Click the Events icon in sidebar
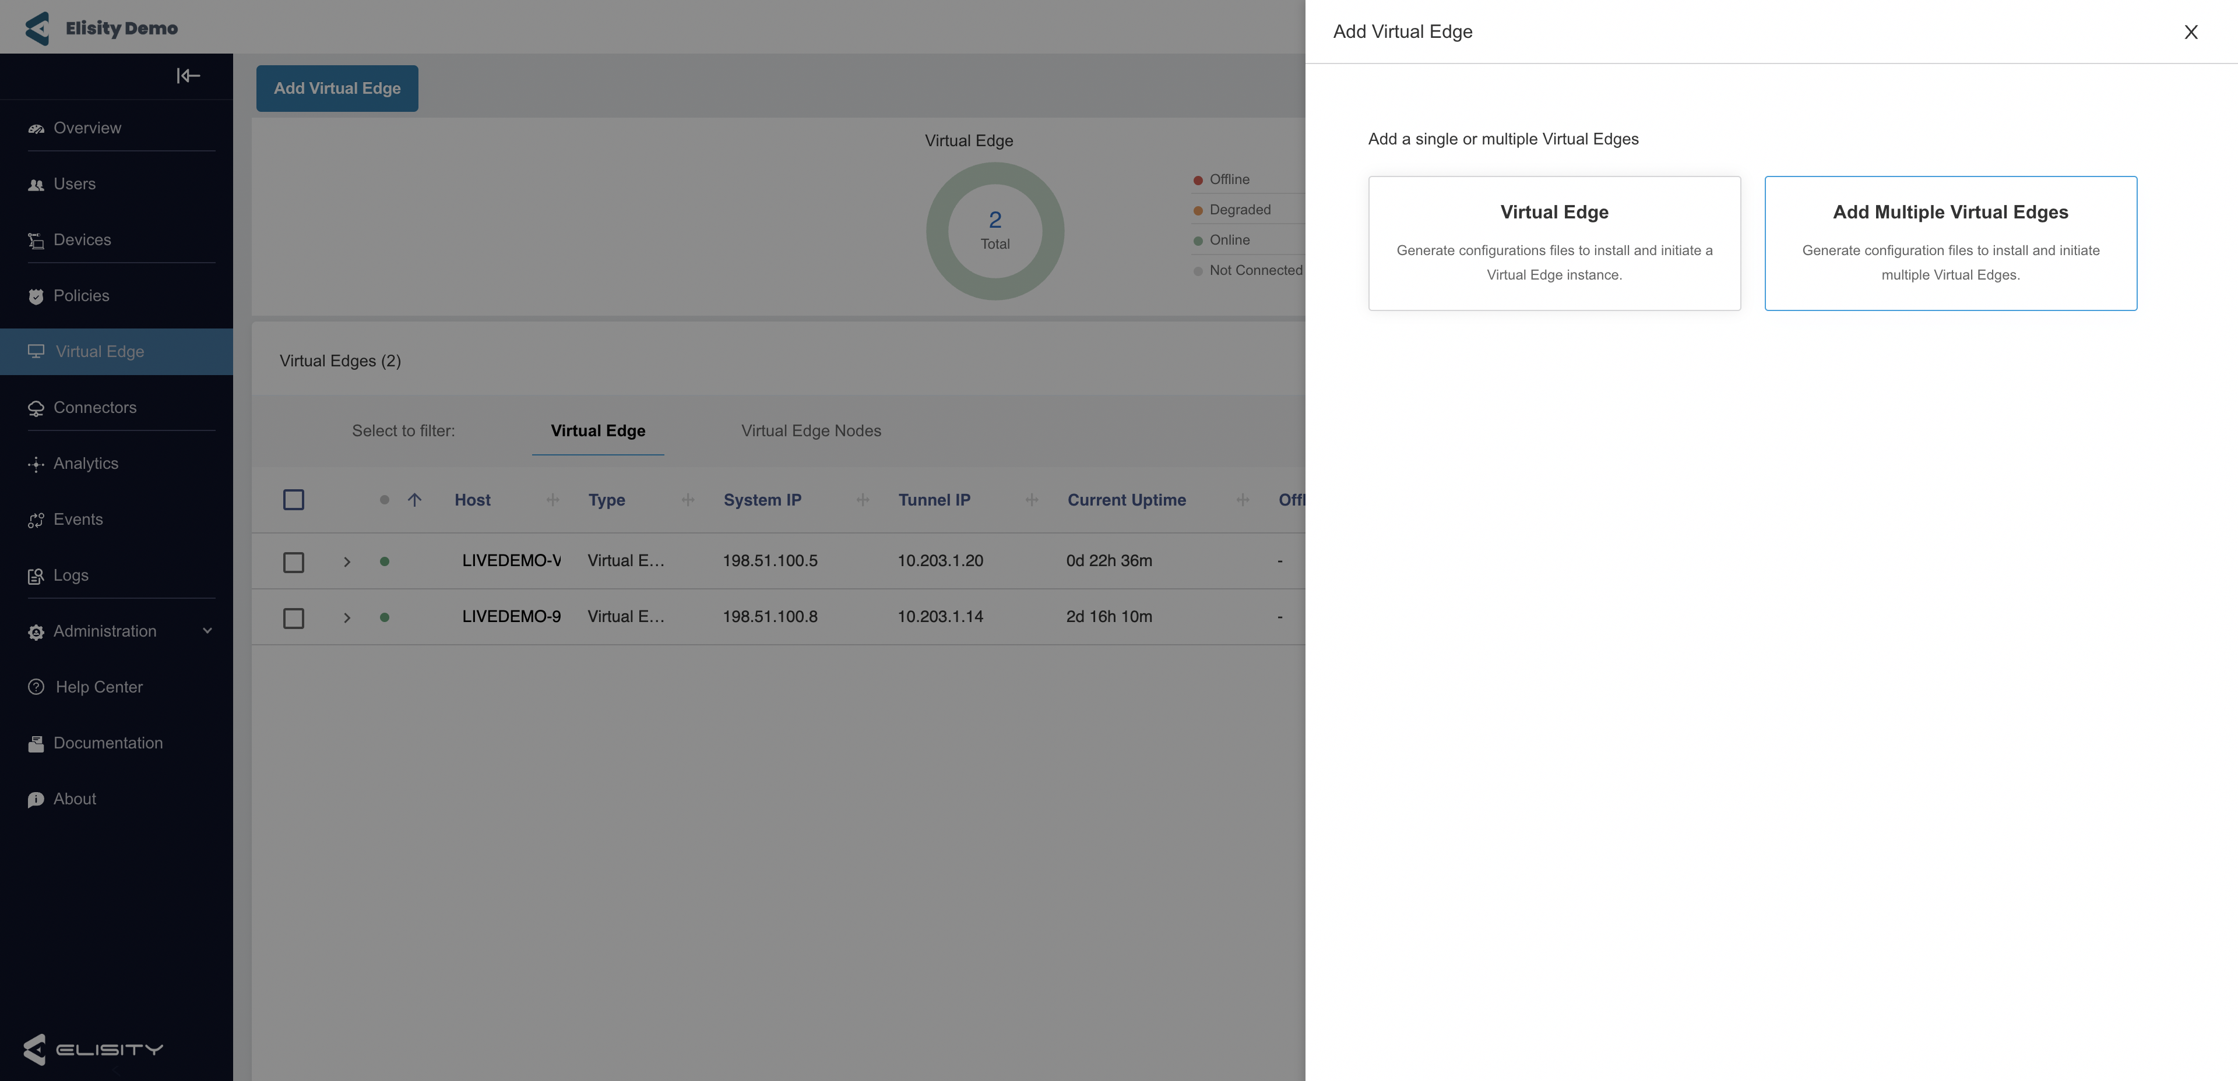Viewport: 2238px width, 1081px height. [x=36, y=520]
